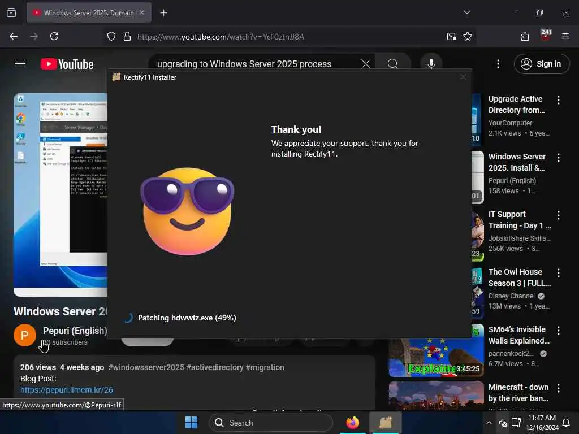Viewport: 579px width, 434px height.
Task: Switch to Firefox in the taskbar
Action: 353,423
